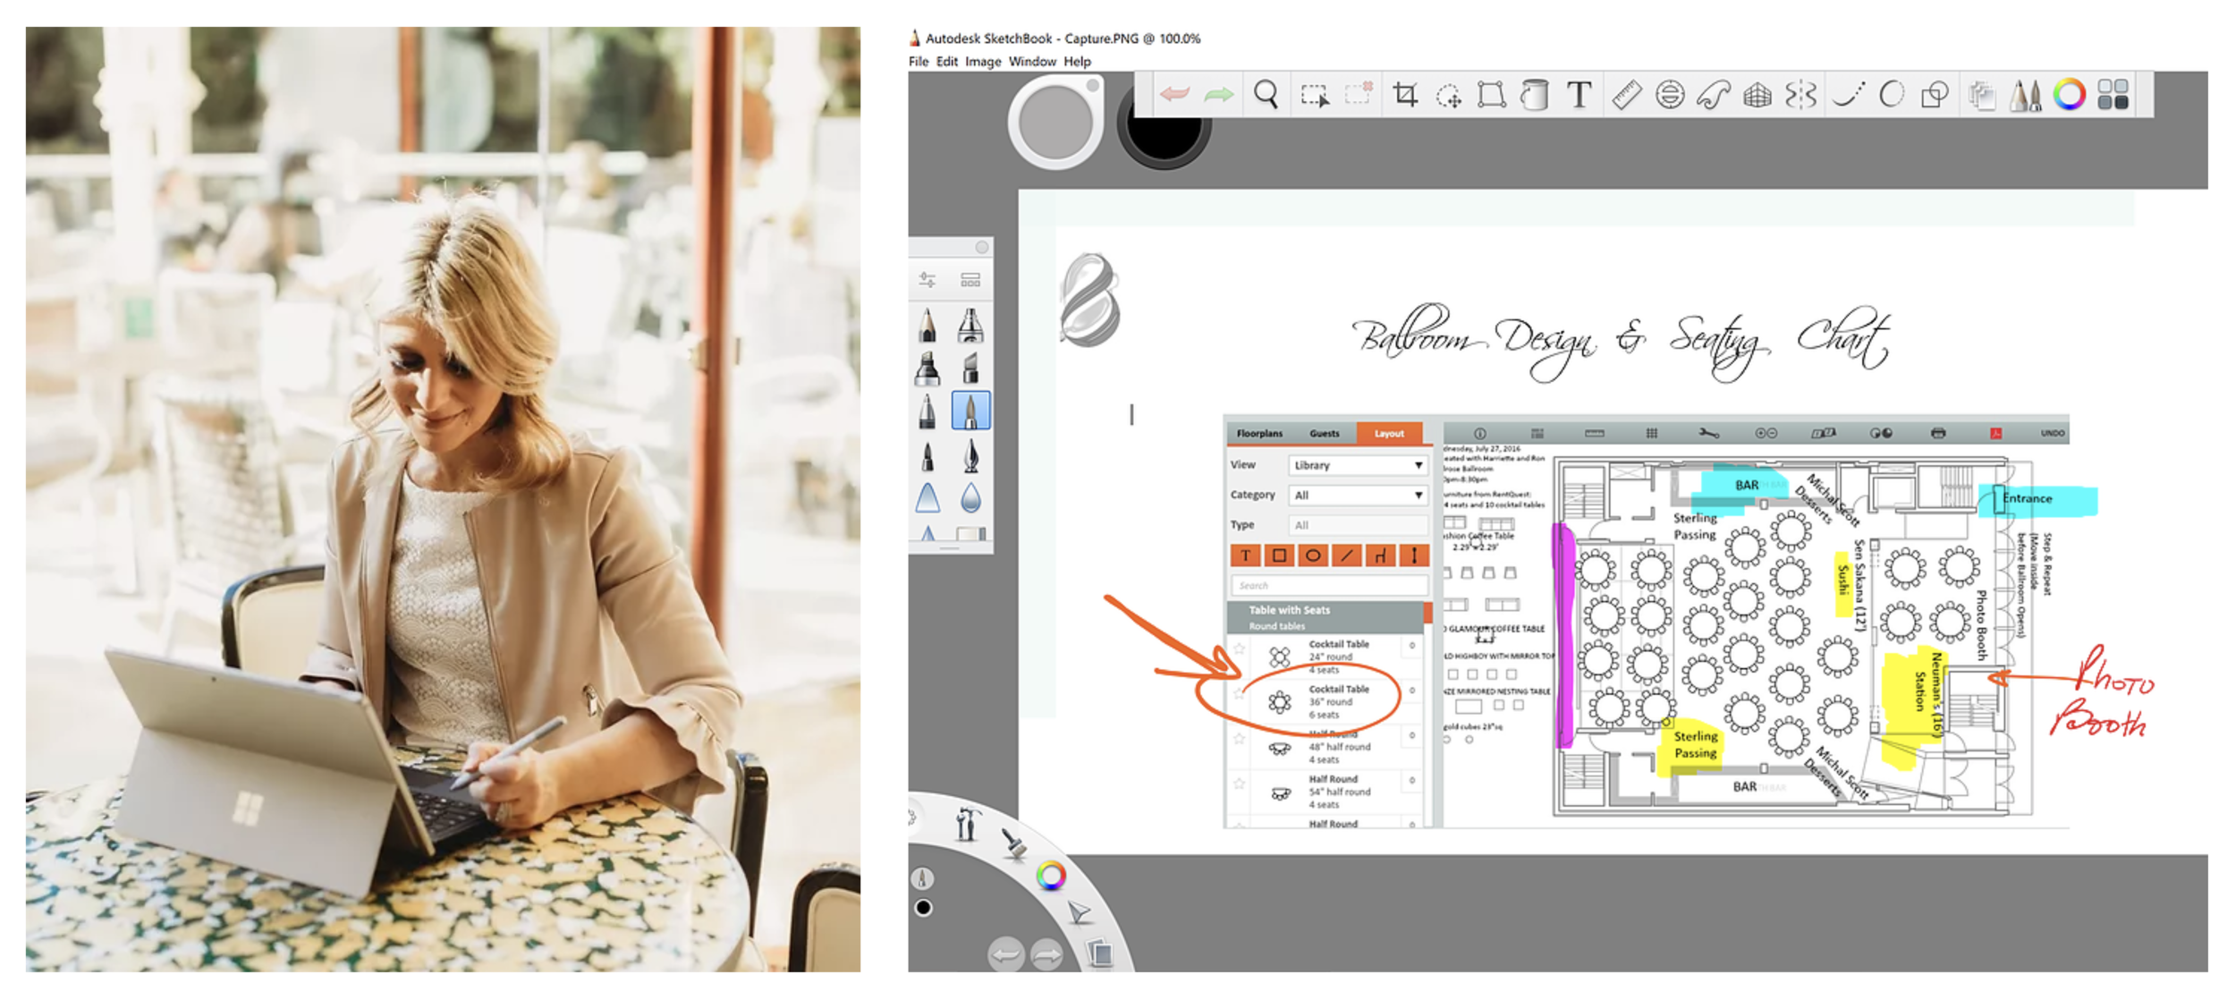This screenshot has height=1000, width=2236.
Task: Open the Zoom magnifier tool
Action: 1266,95
